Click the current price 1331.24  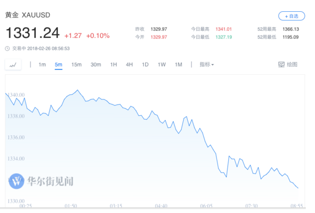pyautogui.click(x=32, y=33)
